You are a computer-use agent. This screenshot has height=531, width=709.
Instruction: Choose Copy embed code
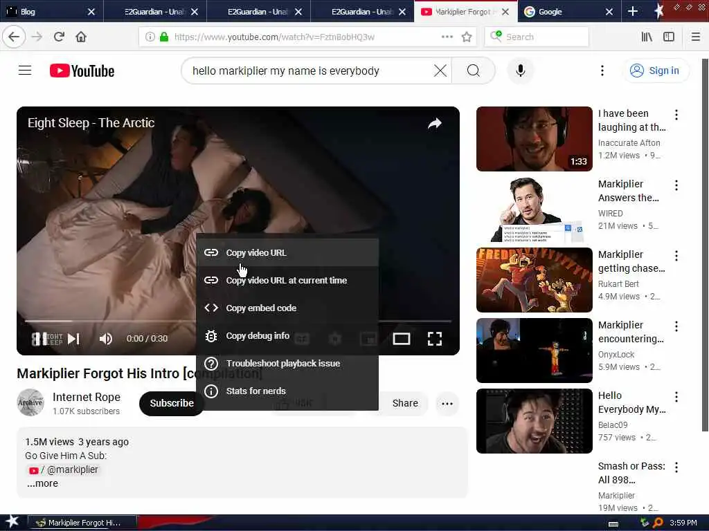coord(287,308)
